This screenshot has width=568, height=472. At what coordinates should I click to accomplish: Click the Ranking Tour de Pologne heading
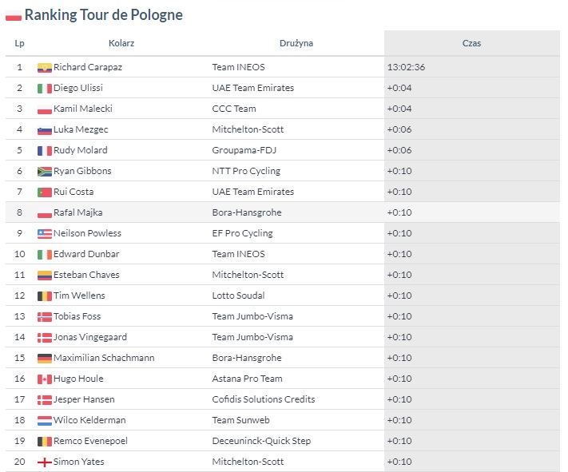104,15
